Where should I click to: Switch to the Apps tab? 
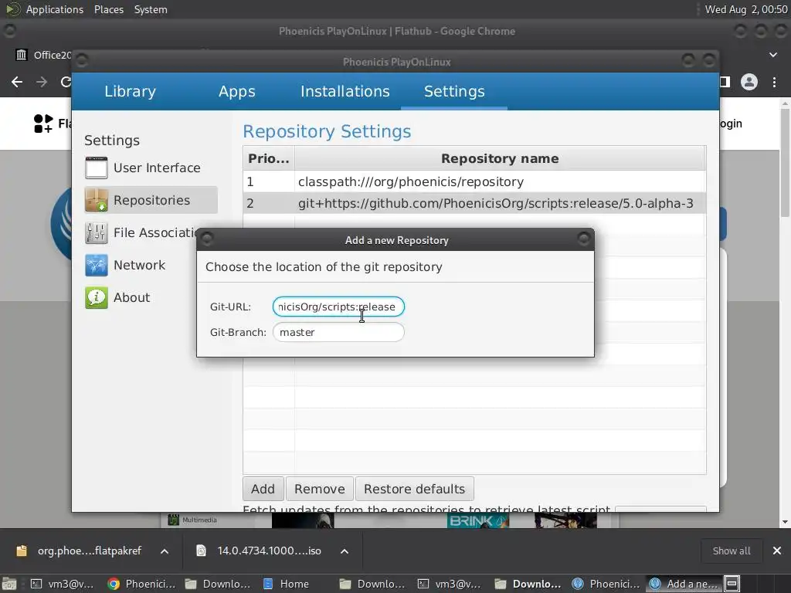tap(236, 91)
